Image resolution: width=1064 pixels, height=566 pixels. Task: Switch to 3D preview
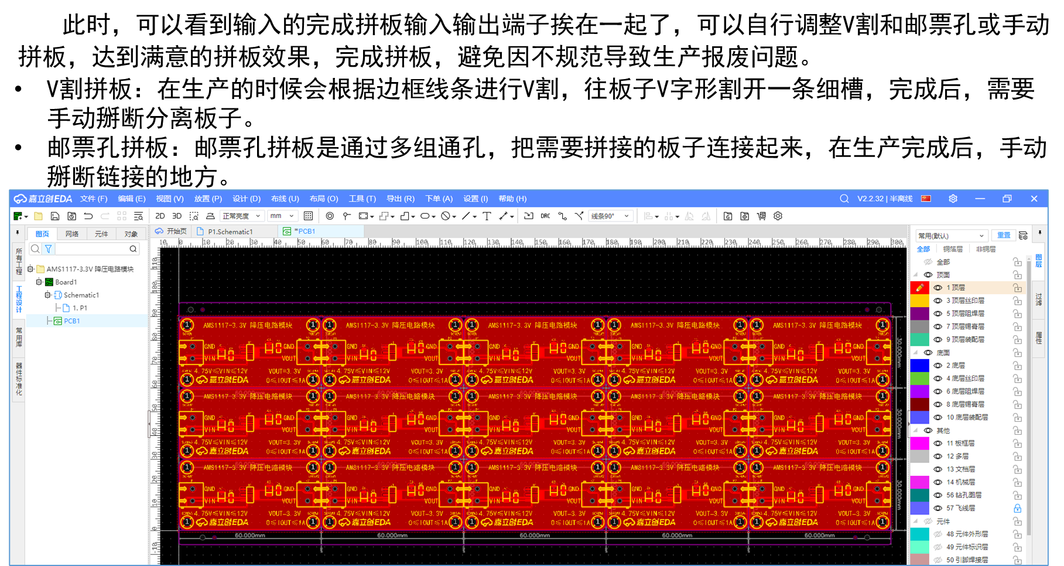177,216
